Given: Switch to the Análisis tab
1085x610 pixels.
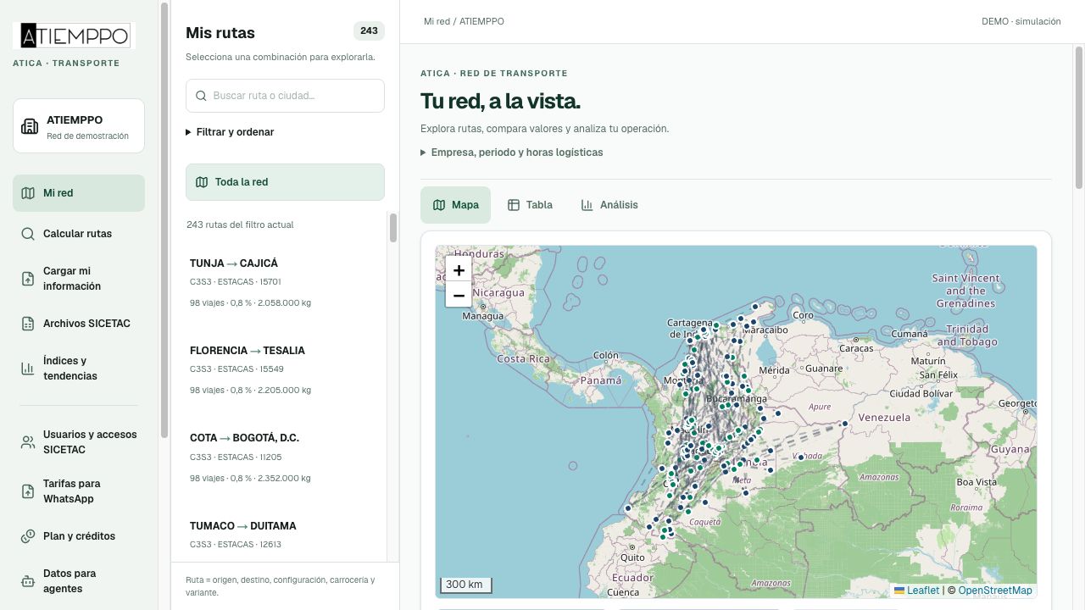Looking at the screenshot, I should (609, 205).
